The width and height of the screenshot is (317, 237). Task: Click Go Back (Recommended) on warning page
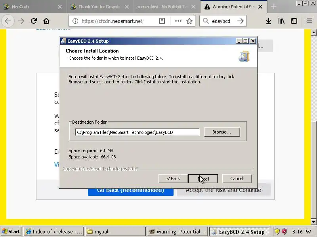click(131, 192)
